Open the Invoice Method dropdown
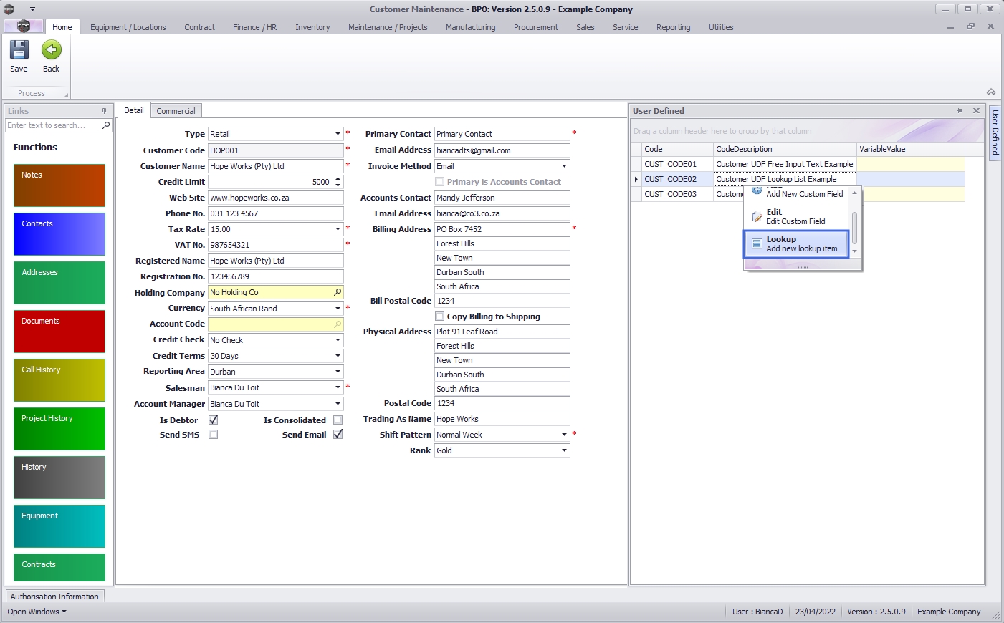Viewport: 1004px width, 623px height. click(564, 166)
